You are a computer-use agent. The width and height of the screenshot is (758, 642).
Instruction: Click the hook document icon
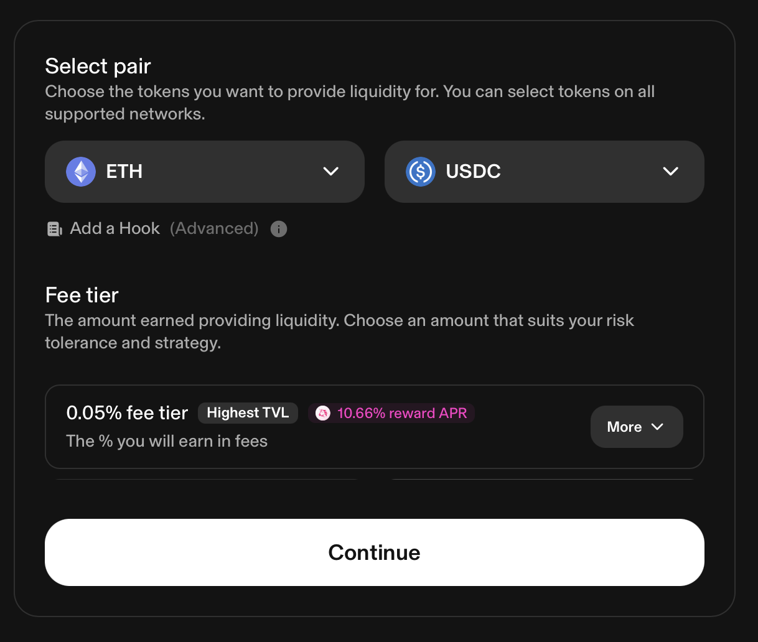55,229
